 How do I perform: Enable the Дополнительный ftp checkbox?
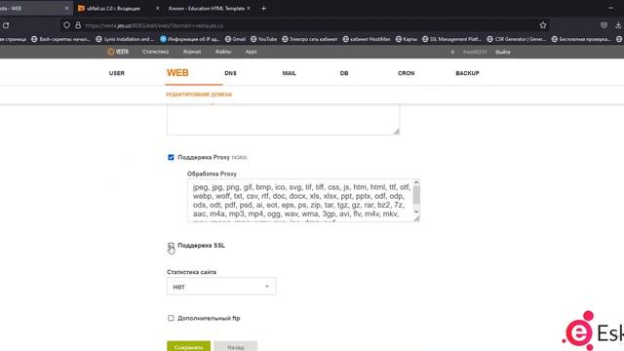pos(171,318)
